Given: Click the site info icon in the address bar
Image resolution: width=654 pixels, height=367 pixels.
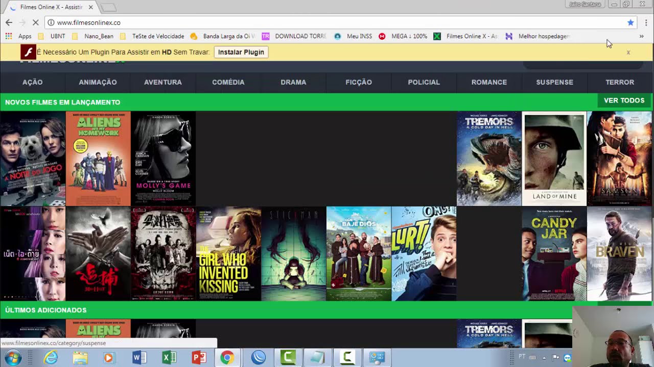Looking at the screenshot, I should 51,22.
